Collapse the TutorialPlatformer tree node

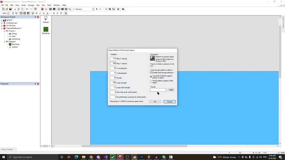coord(2,28)
